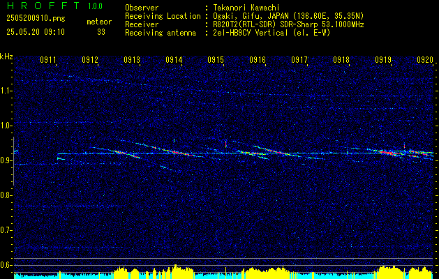The height and width of the screenshot is (279, 439).
Task: Click the 1.1 frequency axis label
Action: click(x=6, y=91)
